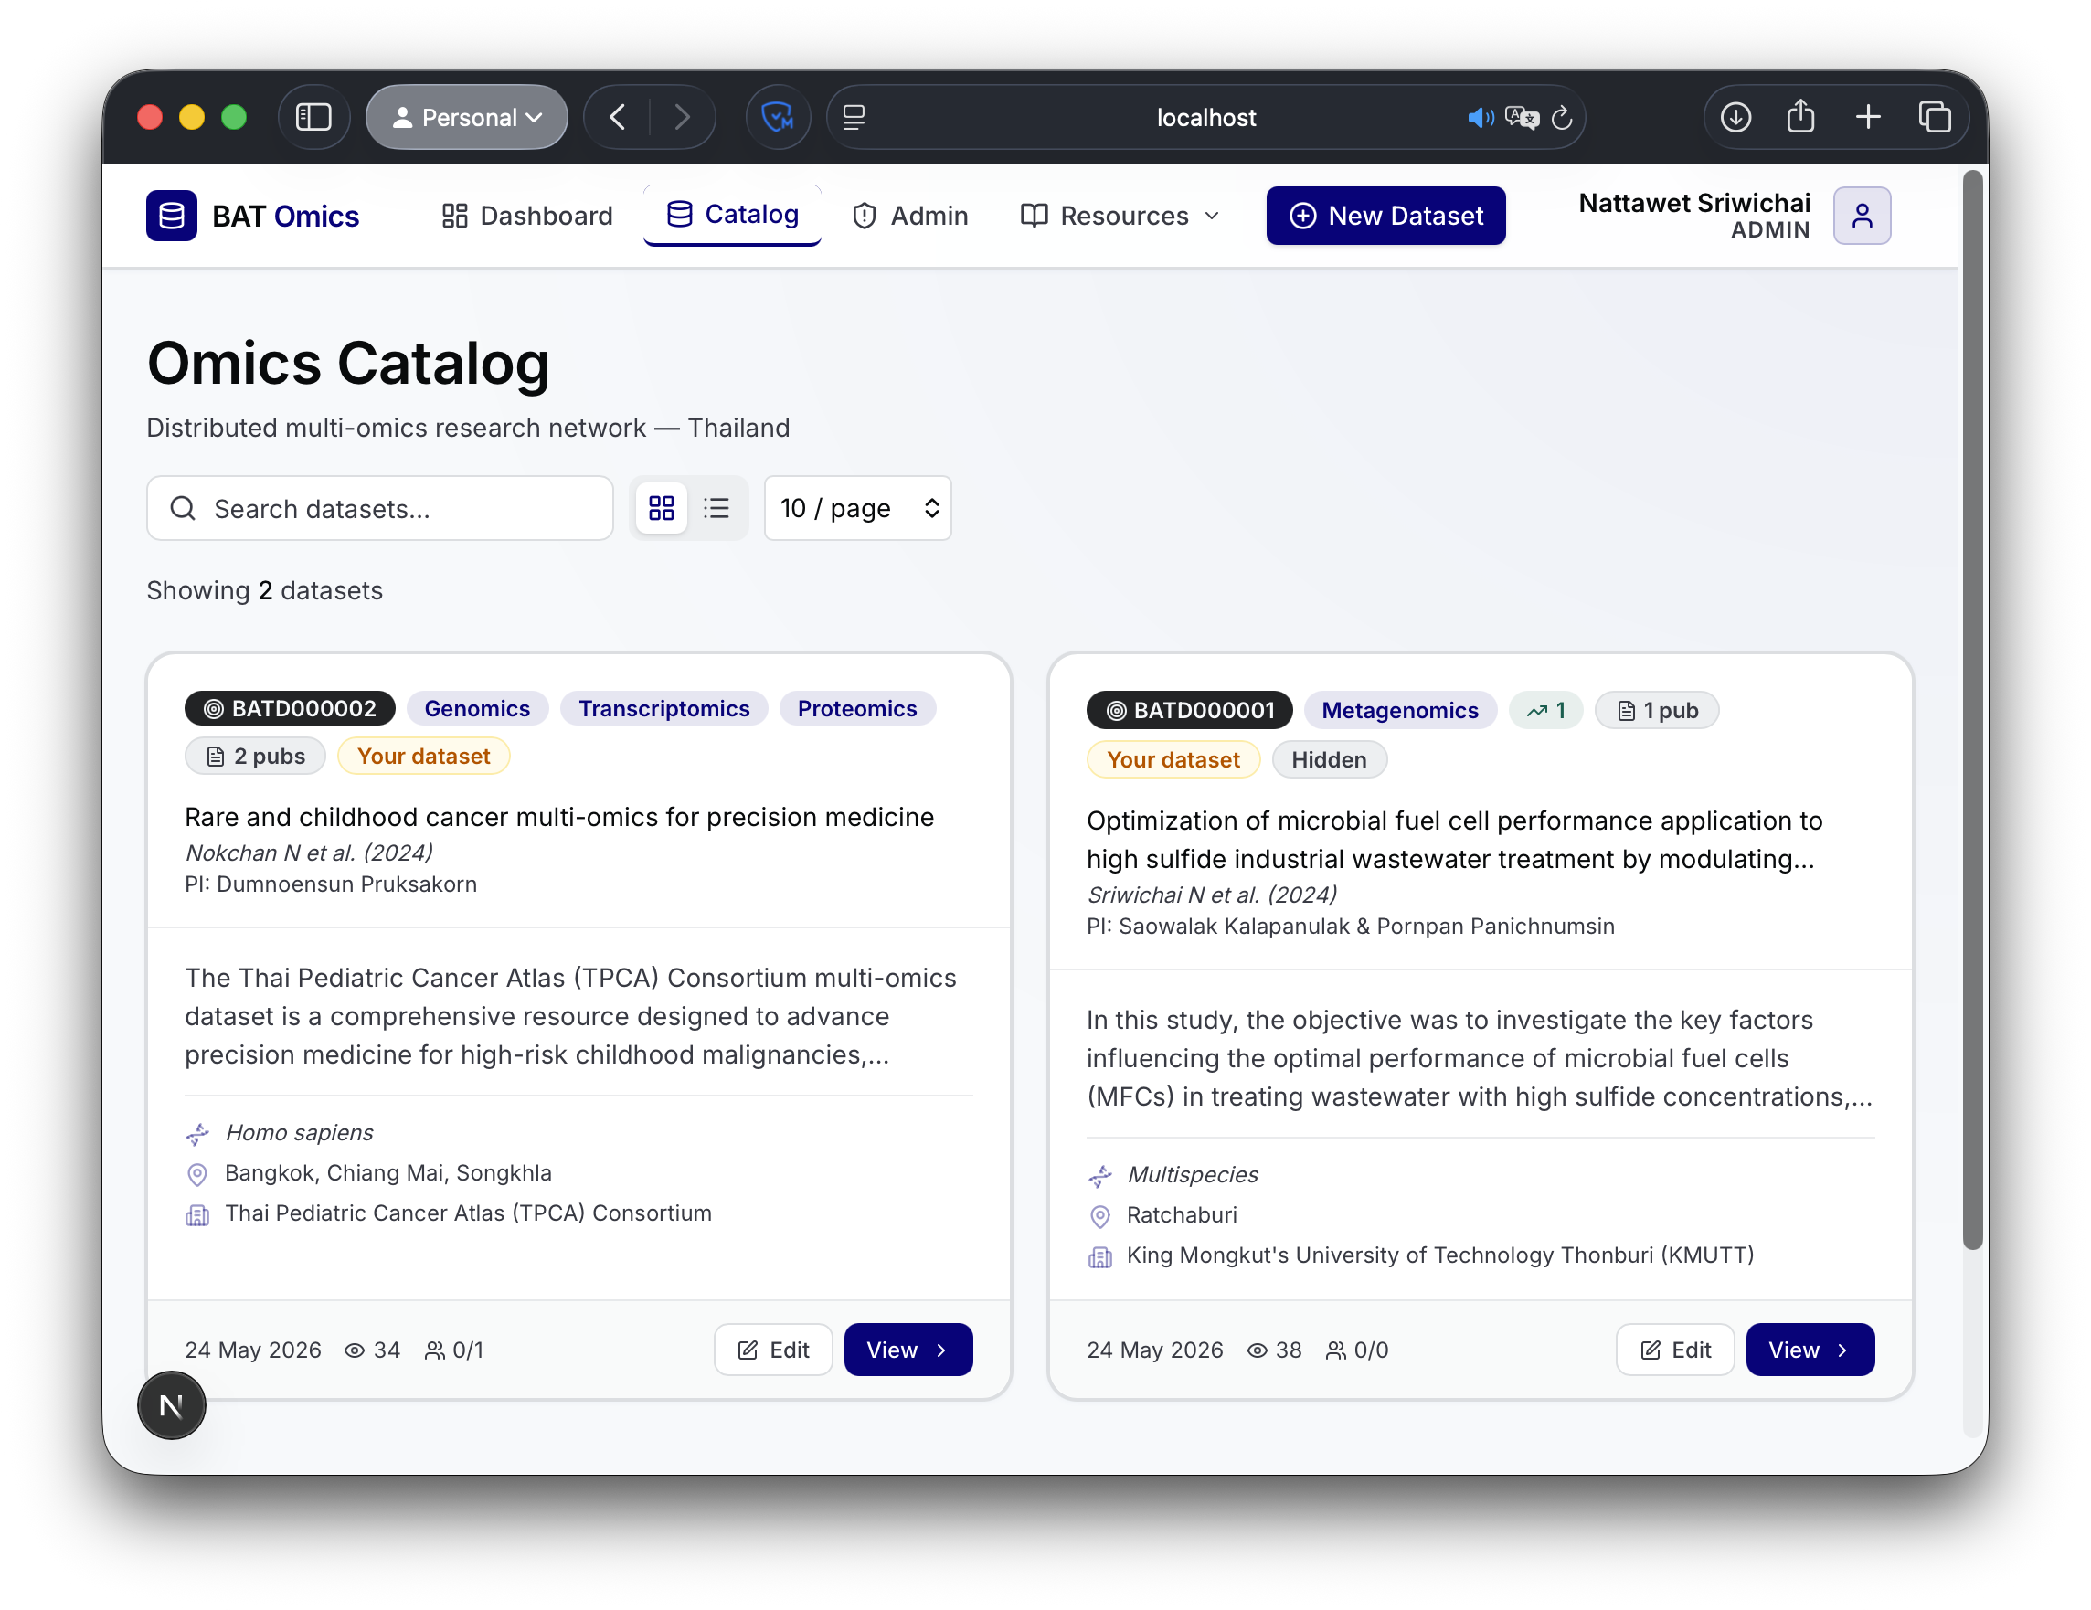The width and height of the screenshot is (2091, 1610).
Task: Toggle the Safari sidebar
Action: (313, 117)
